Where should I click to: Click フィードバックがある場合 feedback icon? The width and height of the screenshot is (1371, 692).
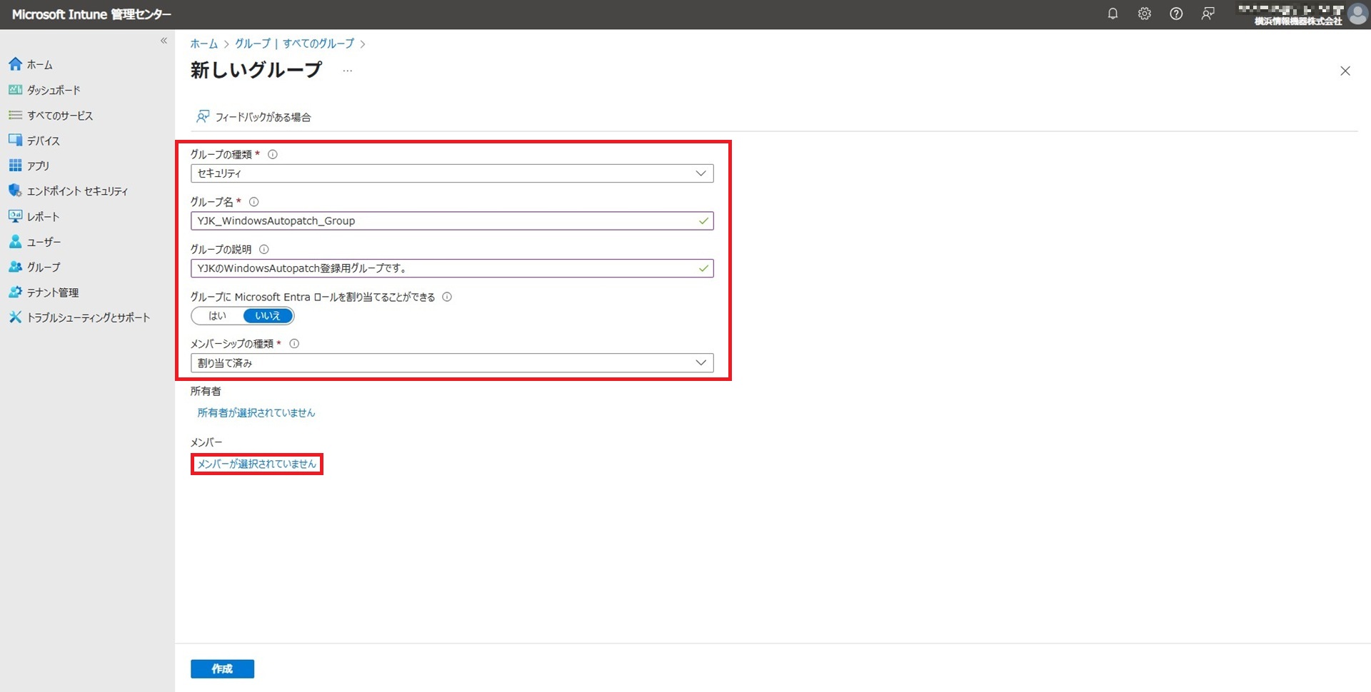(203, 116)
